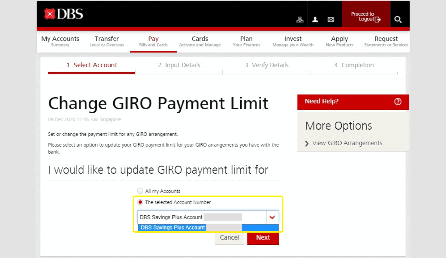Select The selected Account Number radio button

(140, 202)
